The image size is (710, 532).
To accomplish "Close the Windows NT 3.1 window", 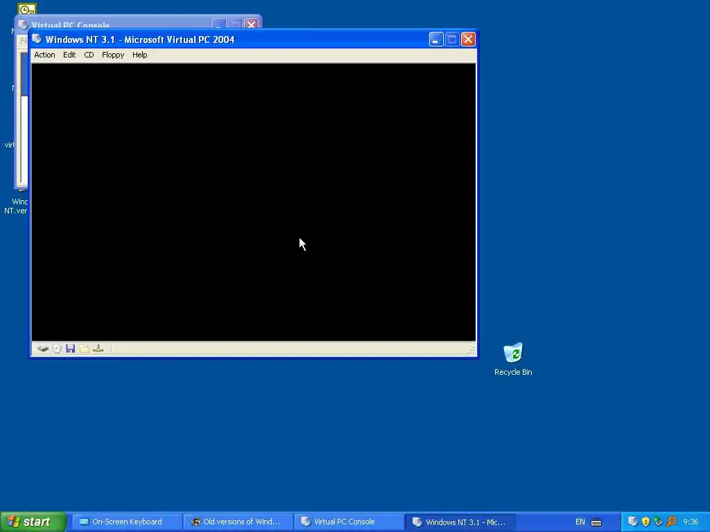I will click(x=468, y=39).
